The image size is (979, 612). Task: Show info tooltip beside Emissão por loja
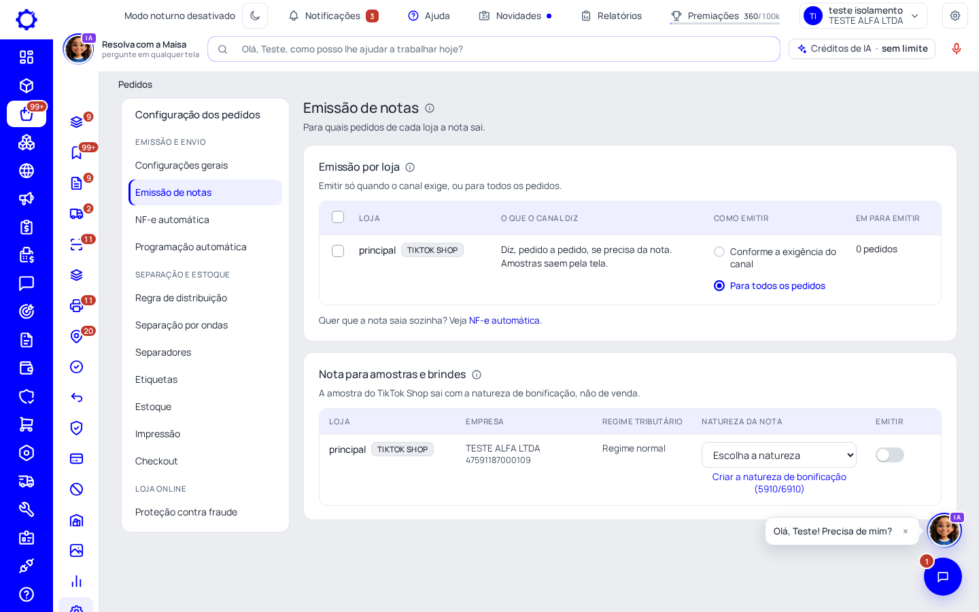[410, 167]
